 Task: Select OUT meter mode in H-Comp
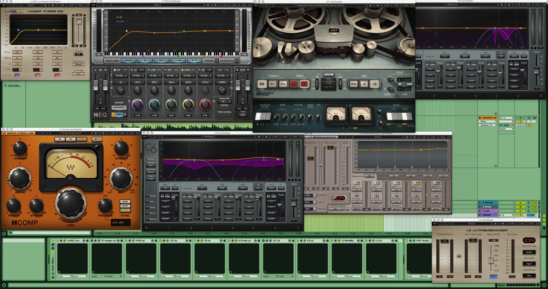point(81,139)
